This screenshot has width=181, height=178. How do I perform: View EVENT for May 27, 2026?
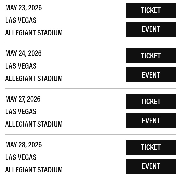[151, 121]
